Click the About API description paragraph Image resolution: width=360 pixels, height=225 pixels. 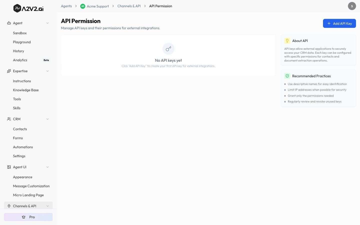(x=318, y=54)
